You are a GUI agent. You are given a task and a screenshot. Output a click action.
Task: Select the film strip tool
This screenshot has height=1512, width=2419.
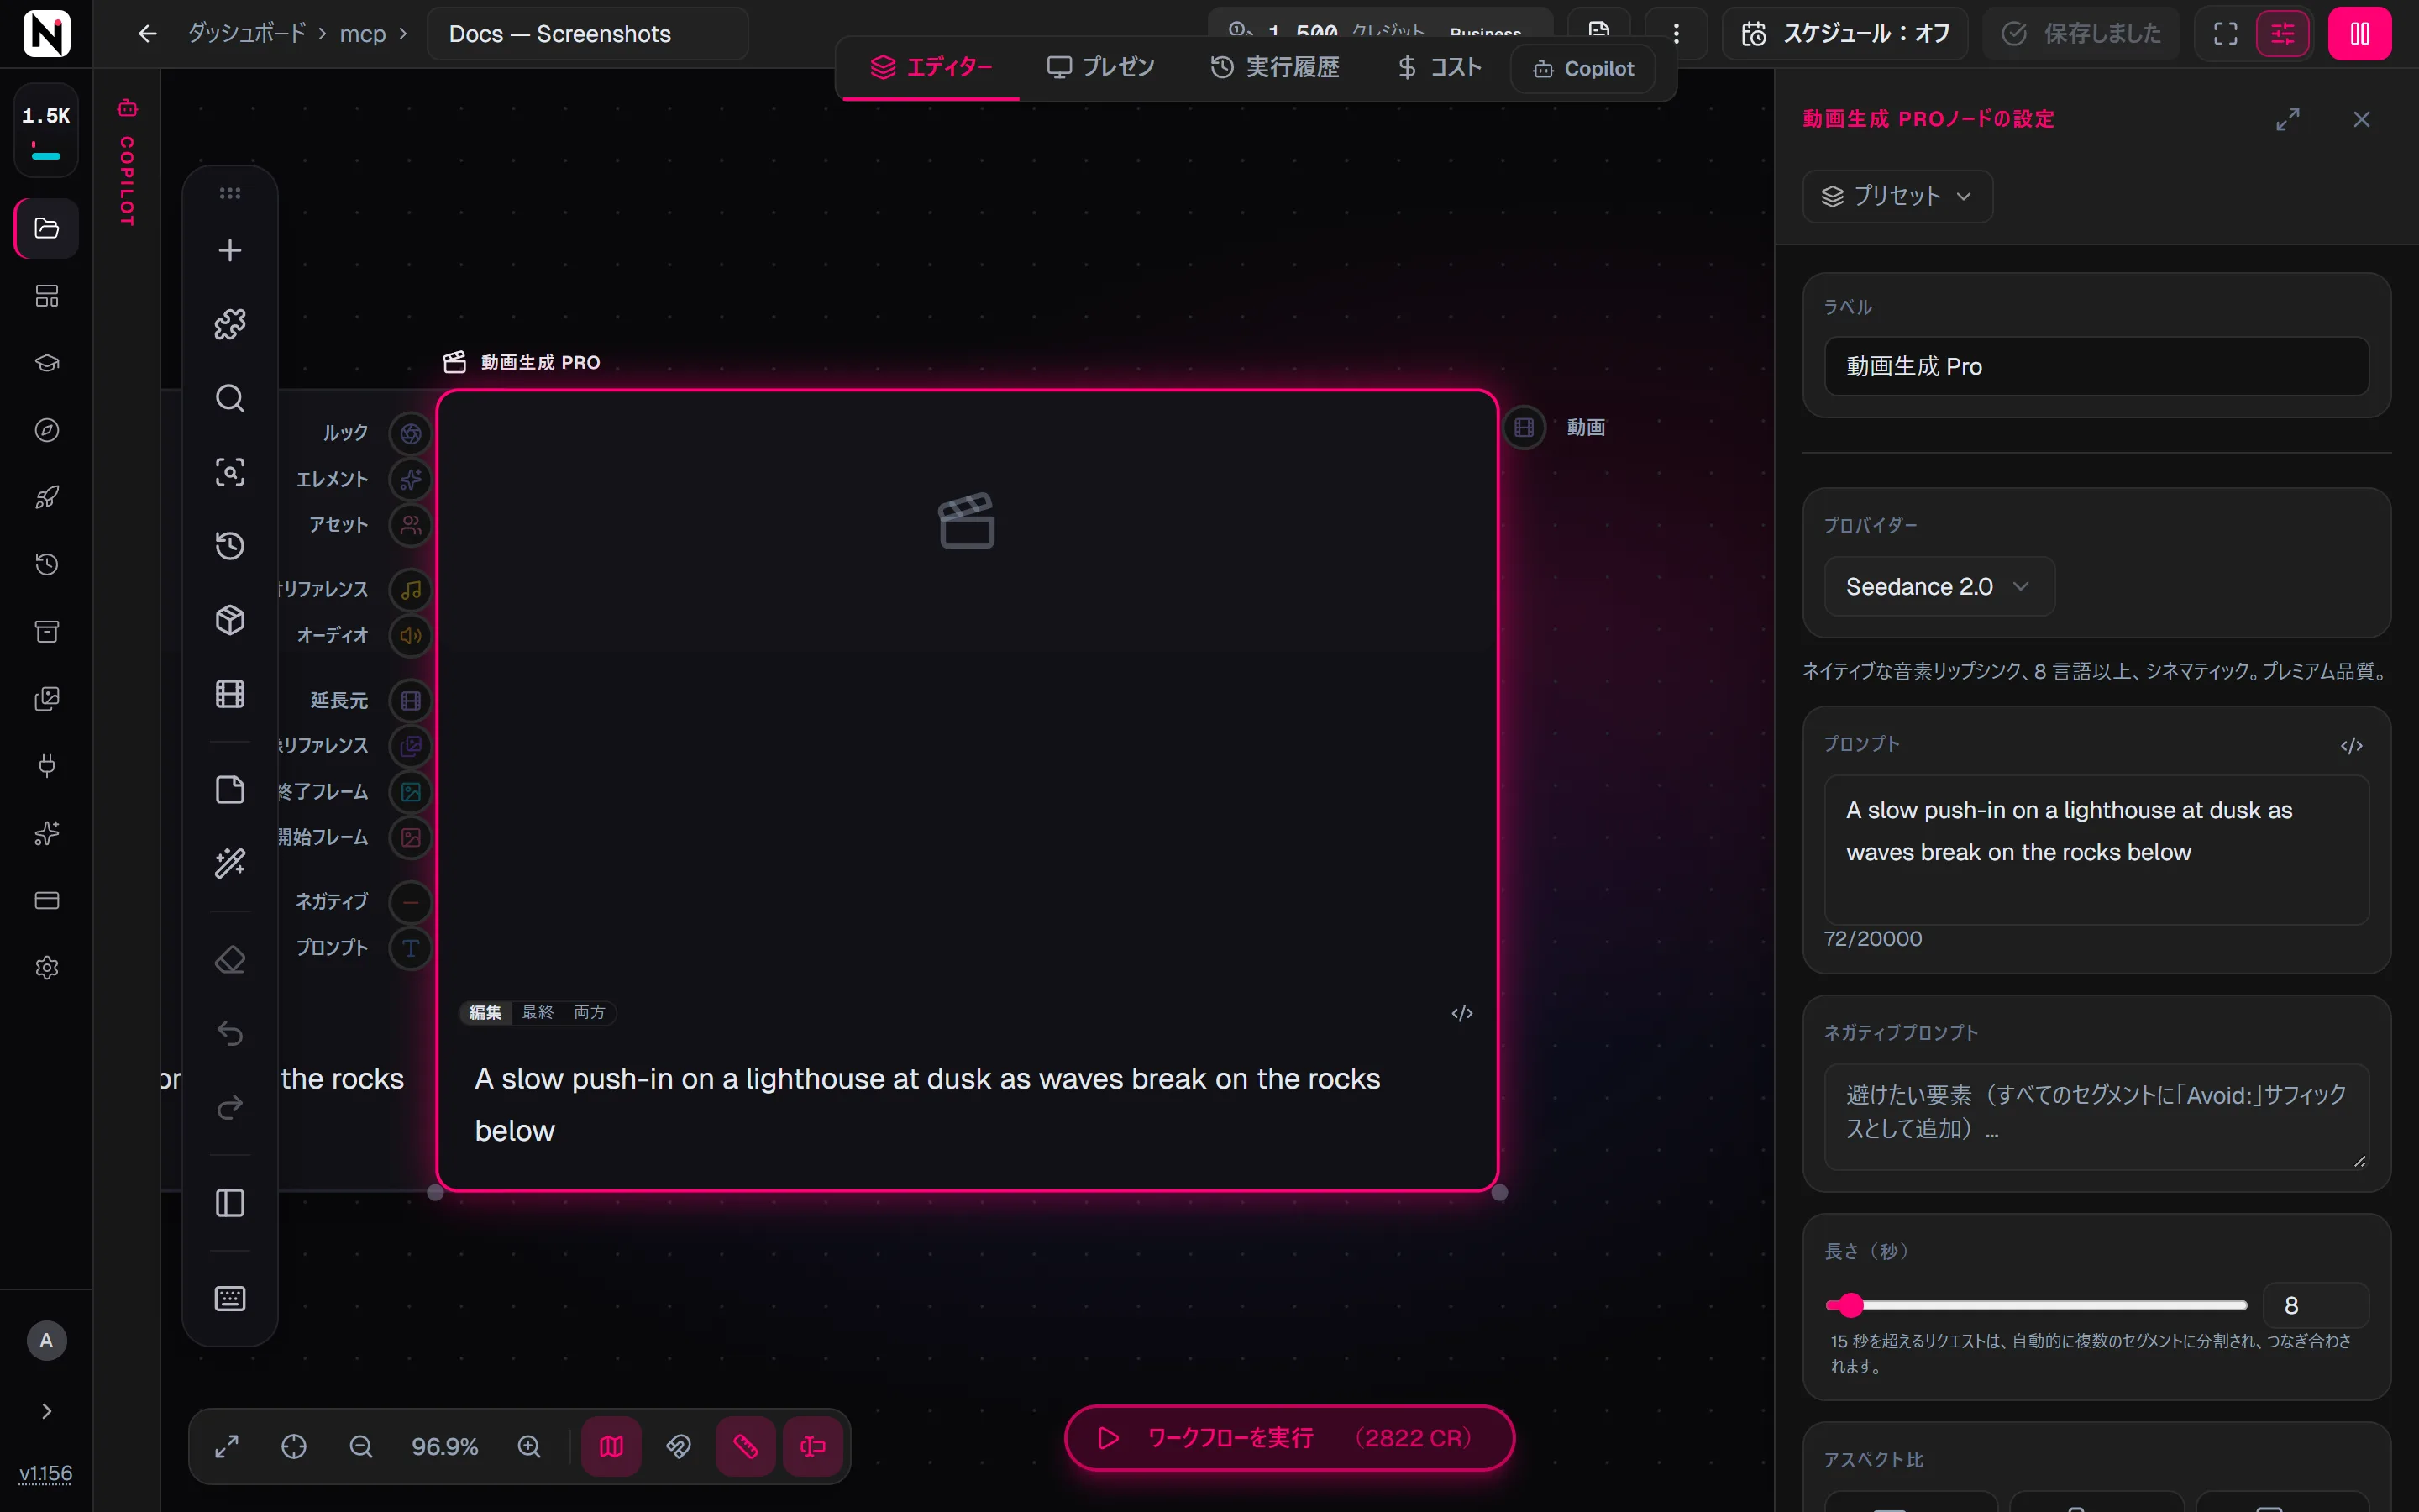click(x=230, y=694)
